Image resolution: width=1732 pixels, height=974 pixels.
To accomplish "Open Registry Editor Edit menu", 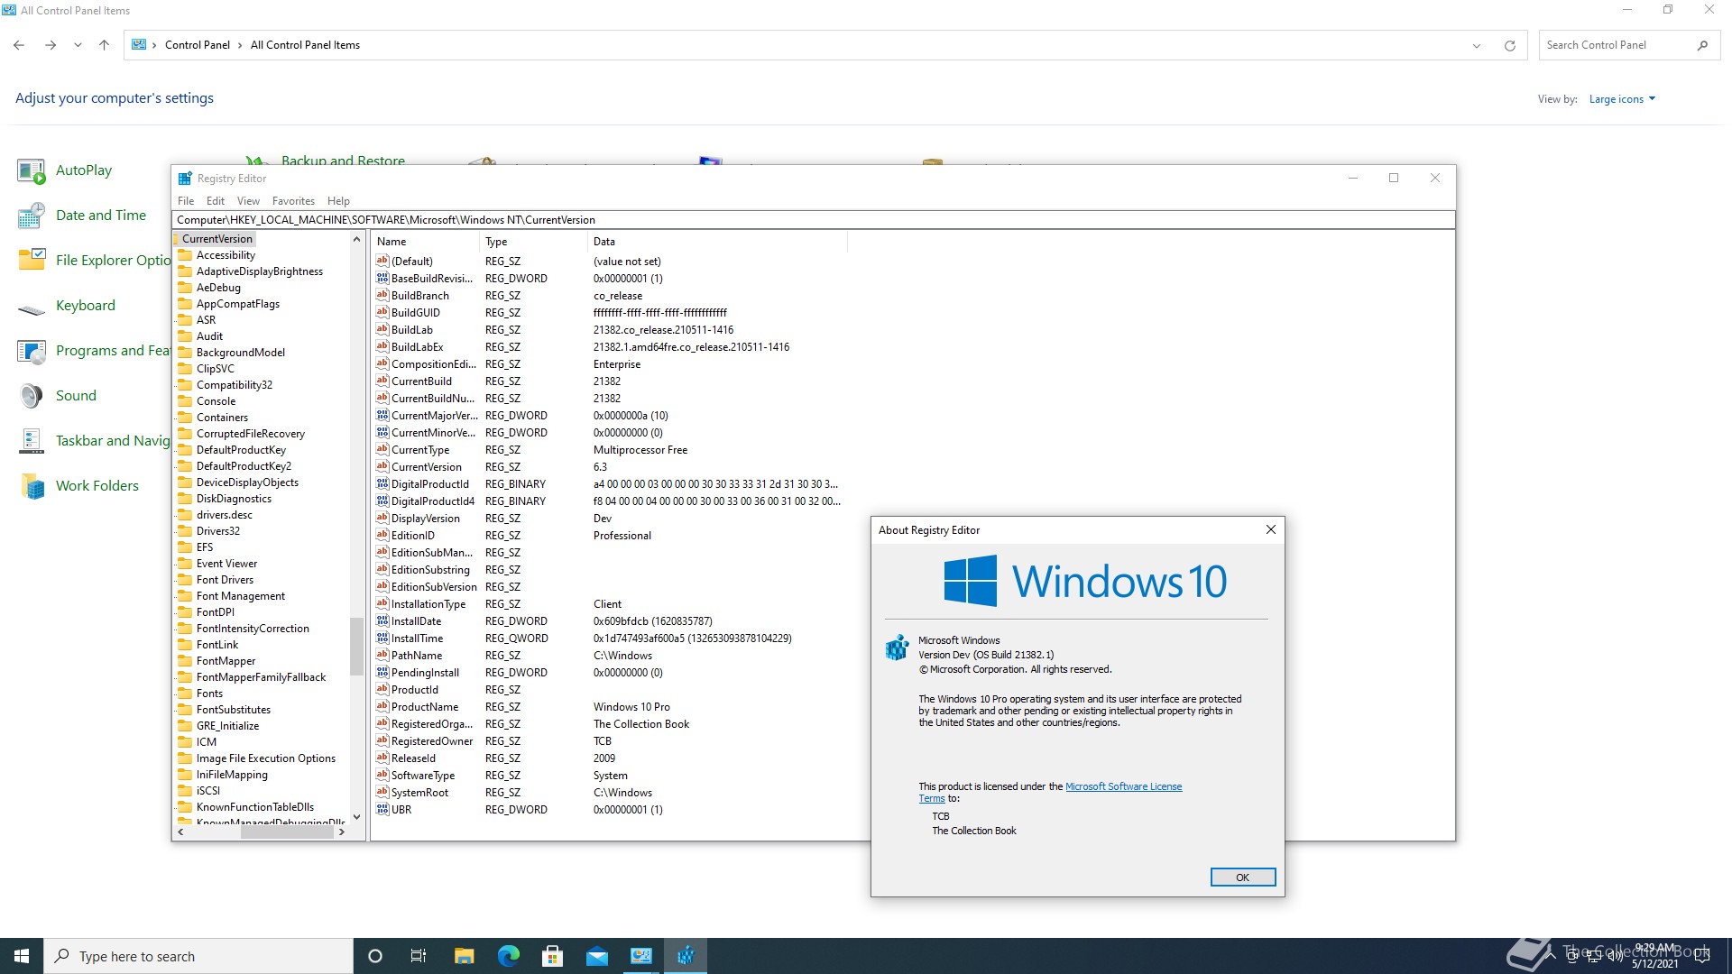I will pos(215,201).
